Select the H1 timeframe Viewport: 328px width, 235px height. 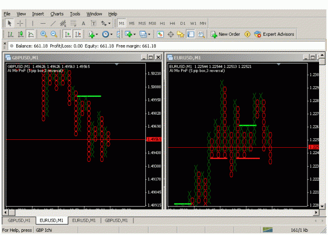coord(162,23)
